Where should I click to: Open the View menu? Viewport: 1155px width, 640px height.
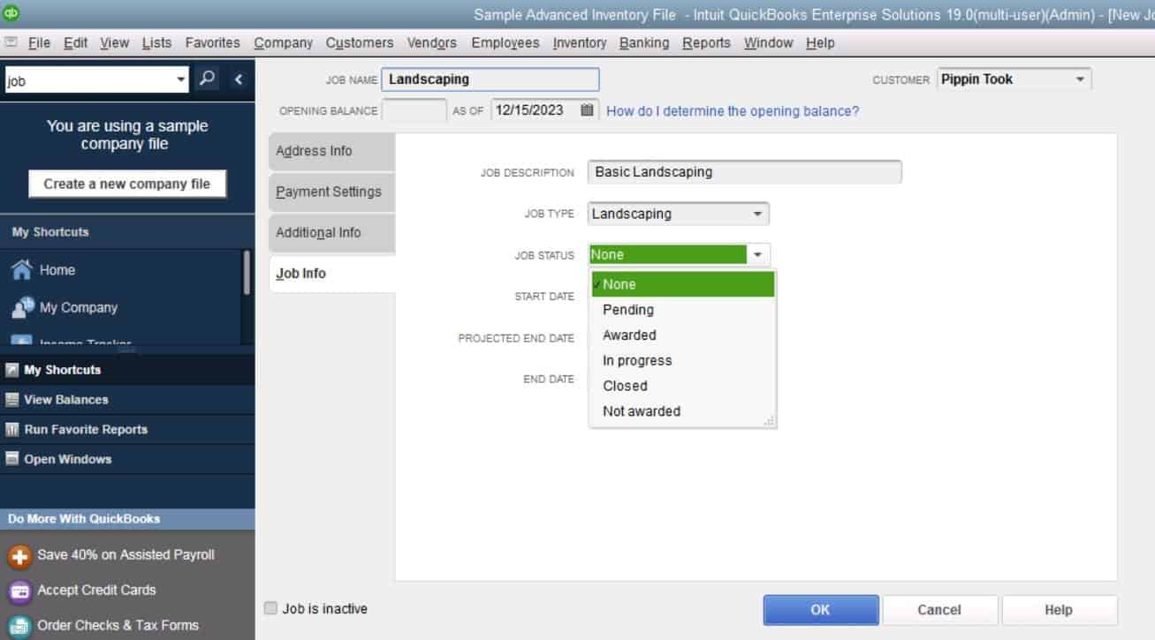[114, 42]
